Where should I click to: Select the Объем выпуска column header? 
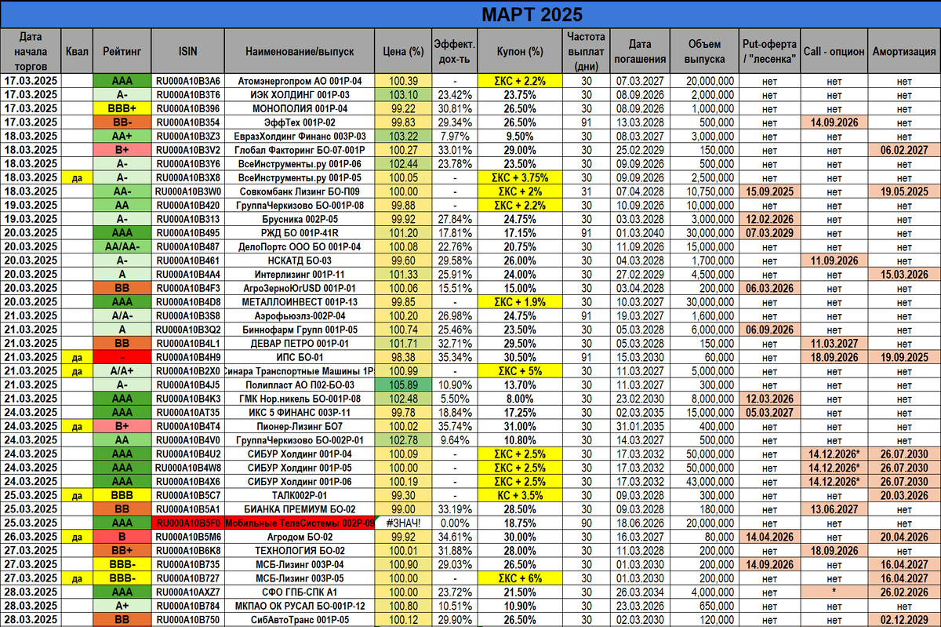[704, 51]
